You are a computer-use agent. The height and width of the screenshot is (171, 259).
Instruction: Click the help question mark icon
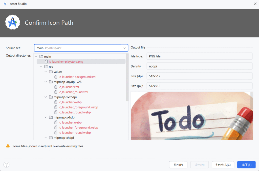6,165
